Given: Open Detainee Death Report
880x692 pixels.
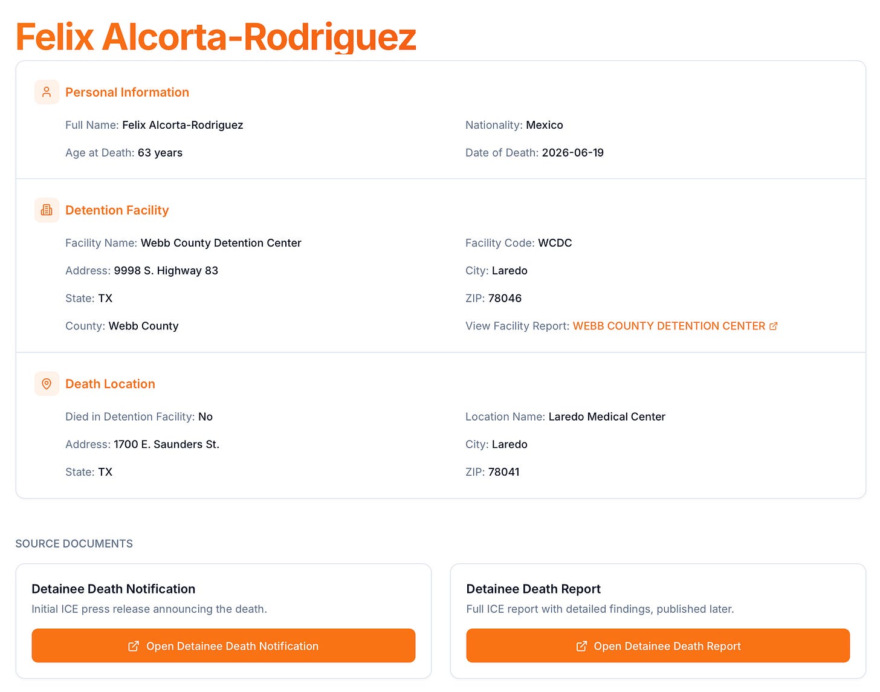Looking at the screenshot, I should tap(658, 645).
